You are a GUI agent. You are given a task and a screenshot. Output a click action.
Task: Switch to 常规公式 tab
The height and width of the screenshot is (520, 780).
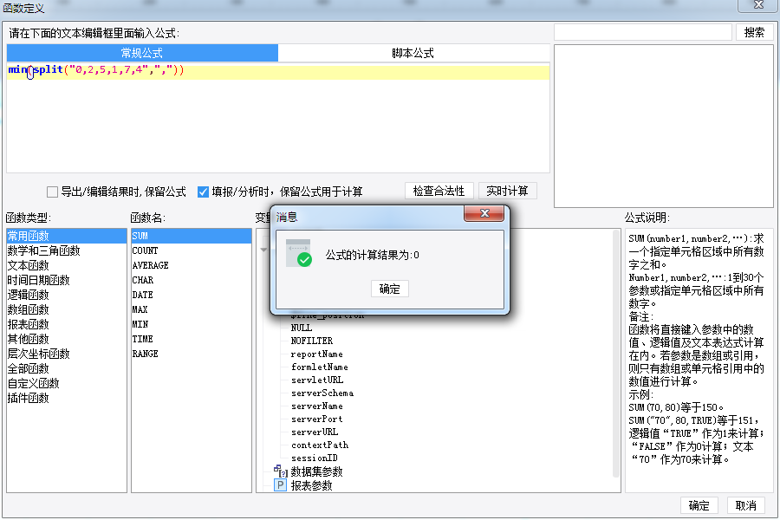pyautogui.click(x=142, y=53)
